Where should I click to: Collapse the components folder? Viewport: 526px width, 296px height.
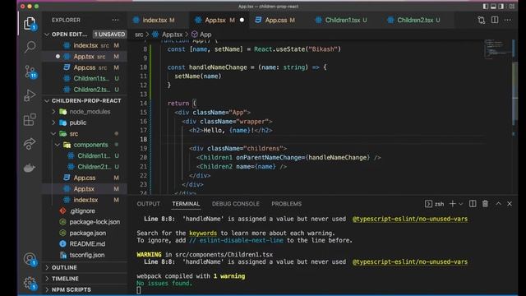click(58, 145)
